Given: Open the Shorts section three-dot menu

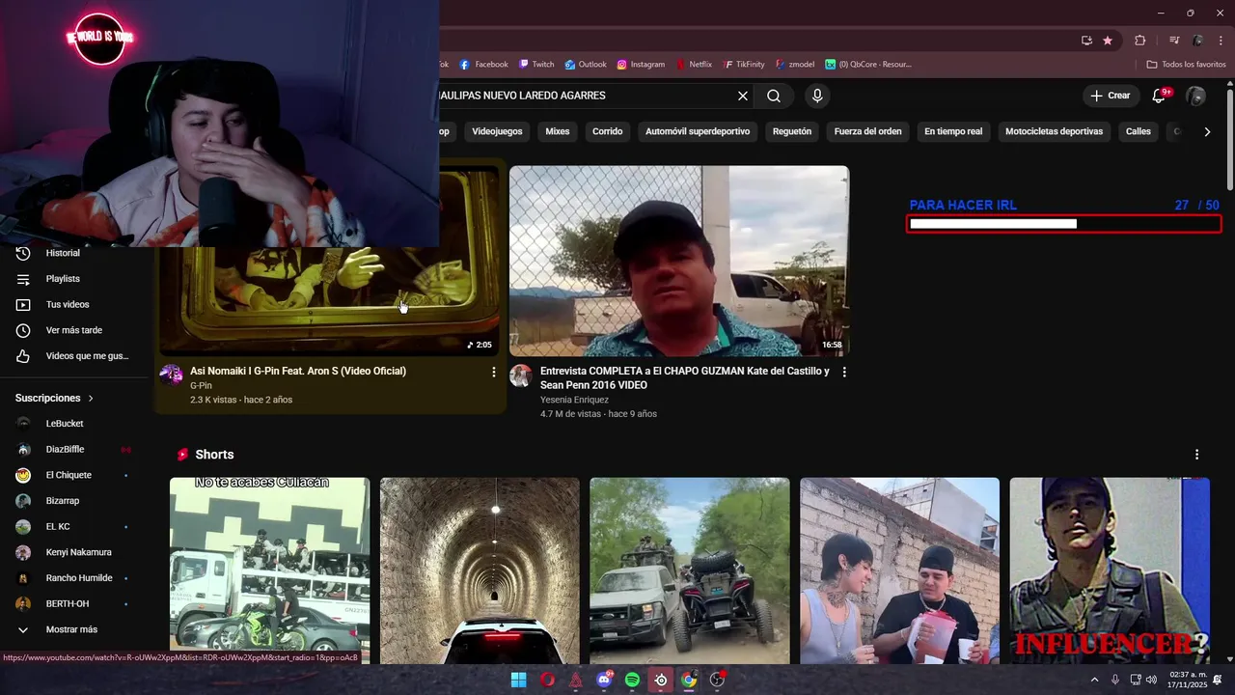Looking at the screenshot, I should point(1197,455).
